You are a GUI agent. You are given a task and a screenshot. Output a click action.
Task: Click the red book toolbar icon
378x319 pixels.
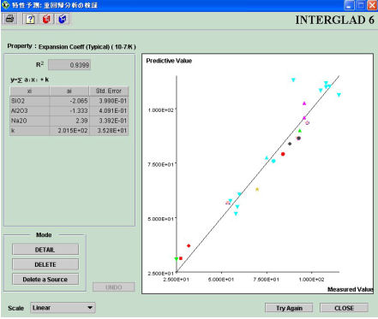point(46,19)
